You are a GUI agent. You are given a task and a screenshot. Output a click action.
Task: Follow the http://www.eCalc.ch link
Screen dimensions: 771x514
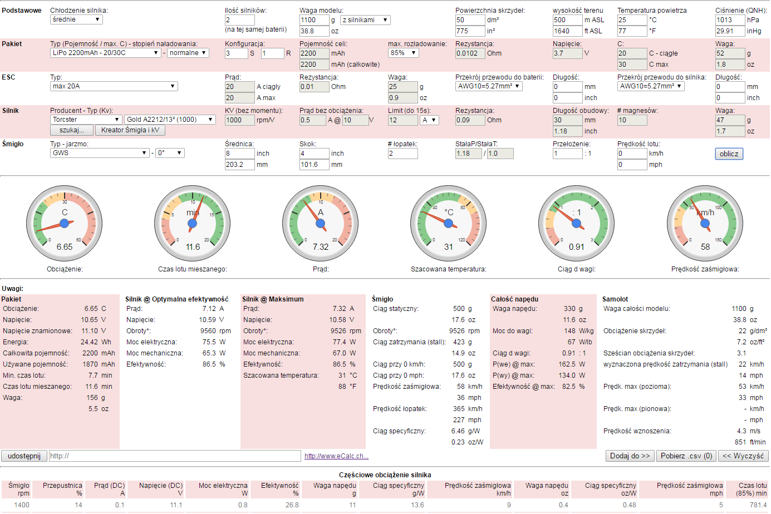(336, 456)
